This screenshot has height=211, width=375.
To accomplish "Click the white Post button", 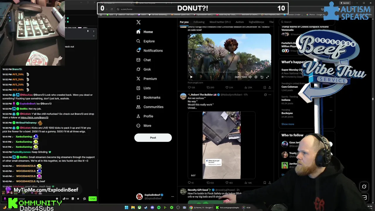I will [153, 137].
